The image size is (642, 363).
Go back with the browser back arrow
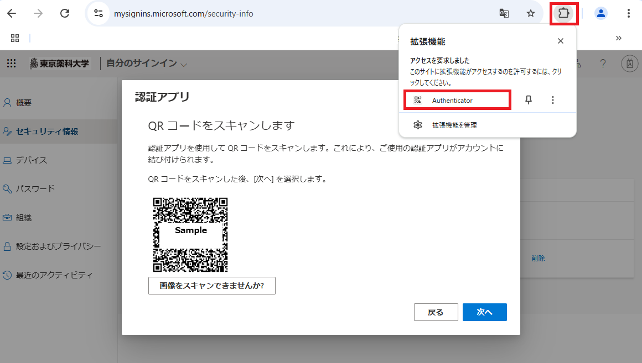pyautogui.click(x=12, y=13)
